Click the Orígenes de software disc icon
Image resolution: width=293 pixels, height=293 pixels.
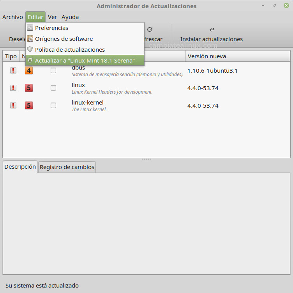coord(30,39)
